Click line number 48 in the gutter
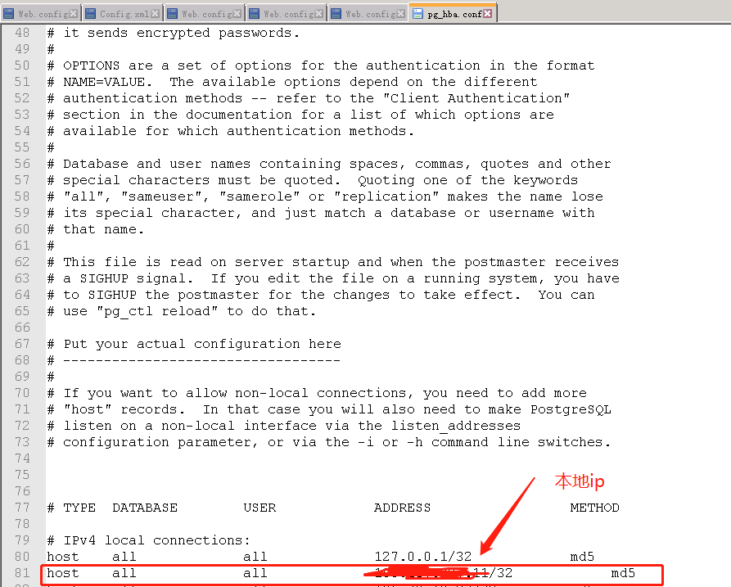Screen dimensions: 731x587 [x=22, y=33]
